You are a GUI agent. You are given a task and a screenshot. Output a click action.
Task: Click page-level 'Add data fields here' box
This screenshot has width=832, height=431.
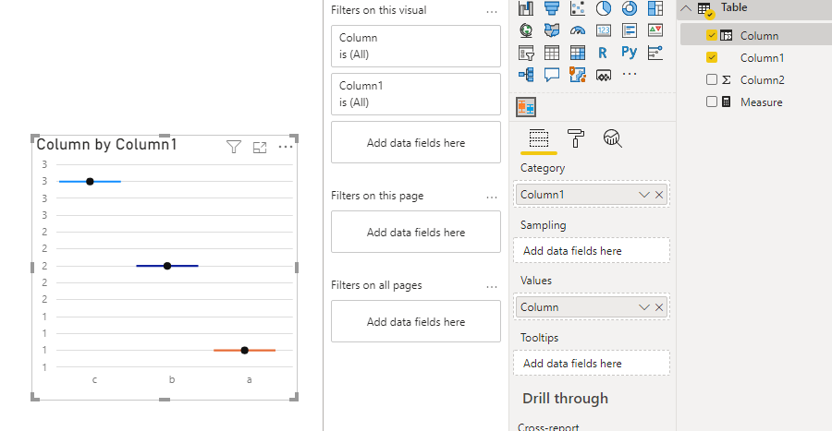point(416,232)
